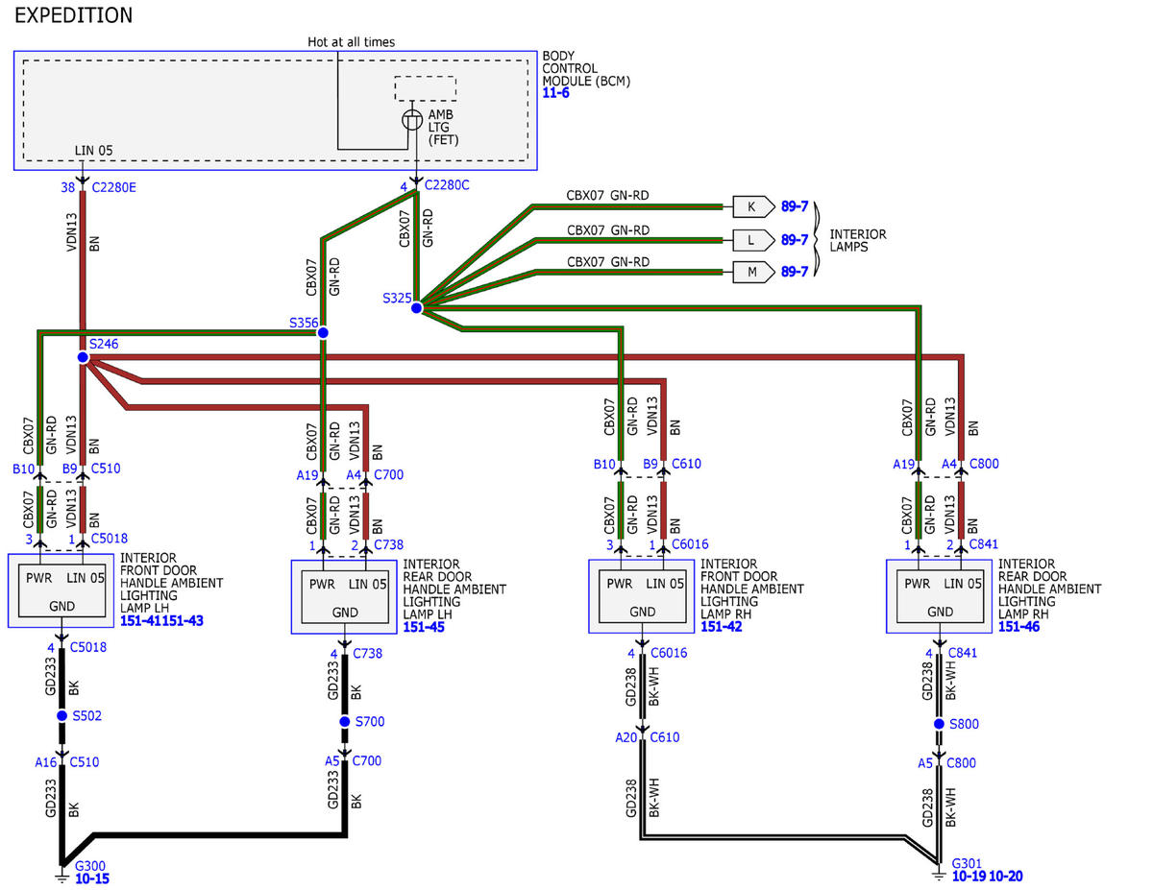Select the S502 splice dot

(62, 715)
